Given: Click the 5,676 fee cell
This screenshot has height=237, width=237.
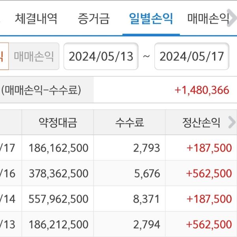Looking at the screenshot, I should [147, 173].
